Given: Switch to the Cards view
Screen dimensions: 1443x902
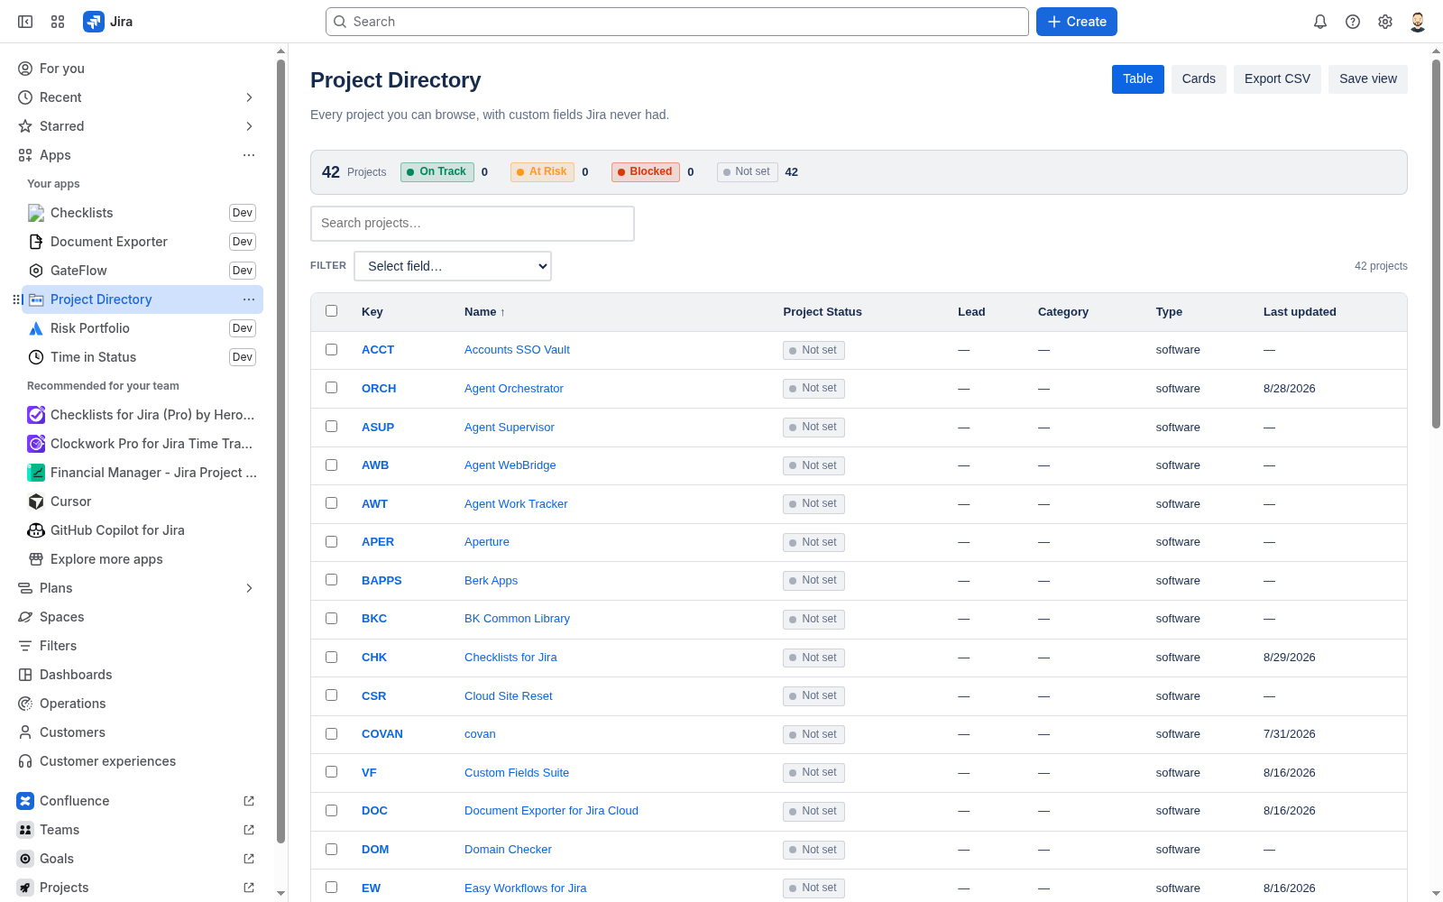Looking at the screenshot, I should (1199, 79).
